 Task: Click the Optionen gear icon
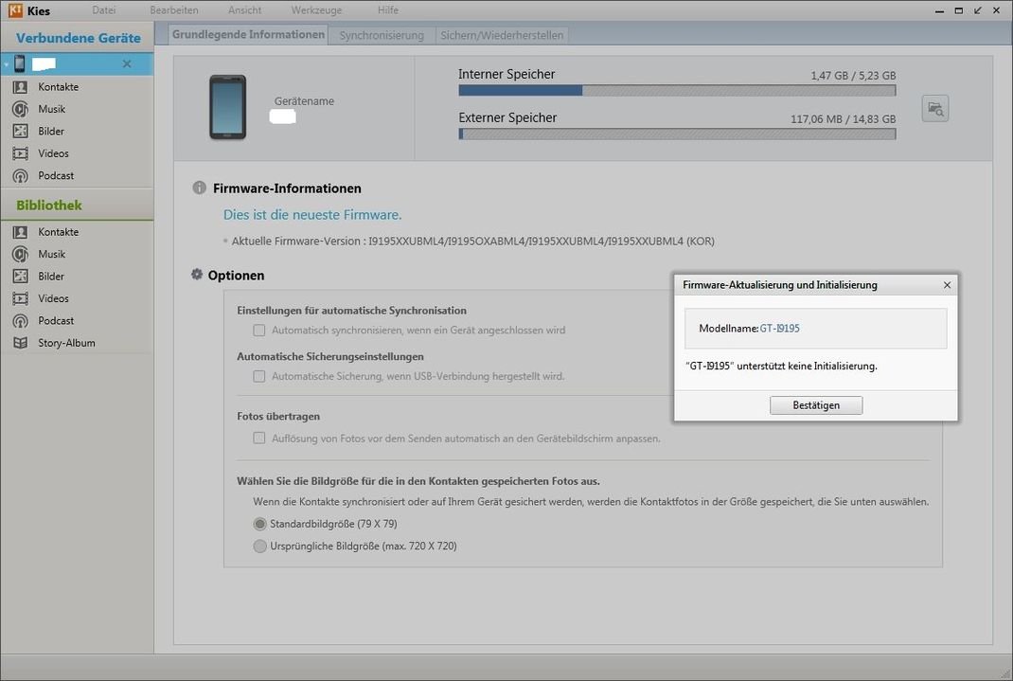click(x=197, y=275)
